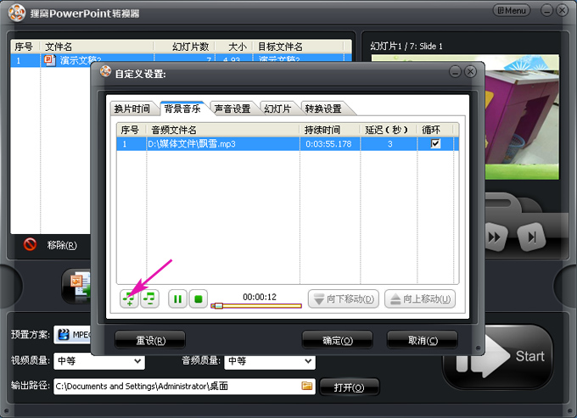577x418 pixels.
Task: Click the 延迟(秒) column header
Action: [x=389, y=130]
